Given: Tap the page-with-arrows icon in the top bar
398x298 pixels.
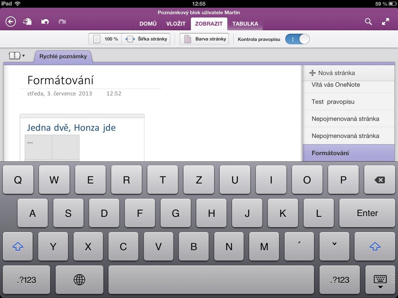Looking at the screenshot, I should pos(27,21).
